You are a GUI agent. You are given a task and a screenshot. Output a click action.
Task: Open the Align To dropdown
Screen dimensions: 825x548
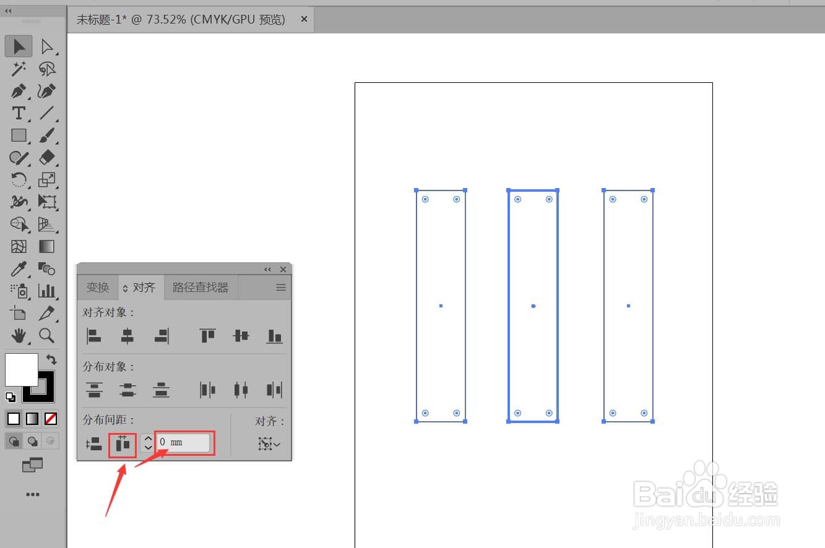(269, 444)
